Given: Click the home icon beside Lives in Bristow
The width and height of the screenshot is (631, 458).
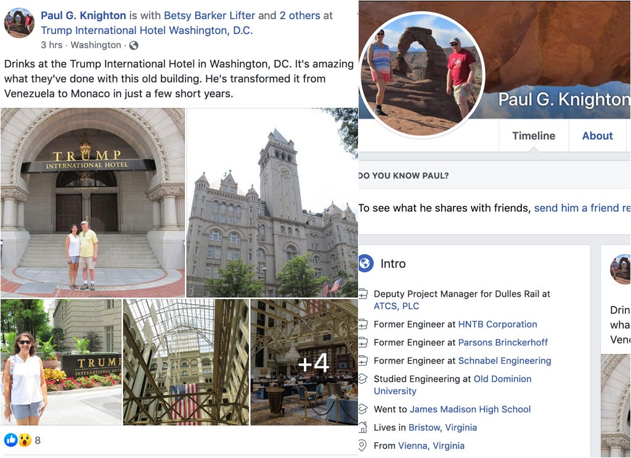Looking at the screenshot, I should pyautogui.click(x=363, y=427).
